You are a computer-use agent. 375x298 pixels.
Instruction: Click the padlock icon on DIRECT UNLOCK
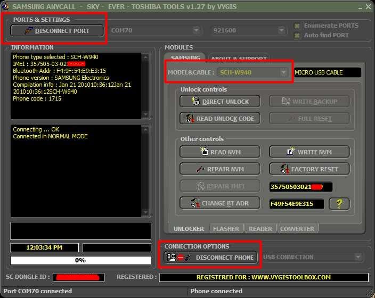point(195,101)
